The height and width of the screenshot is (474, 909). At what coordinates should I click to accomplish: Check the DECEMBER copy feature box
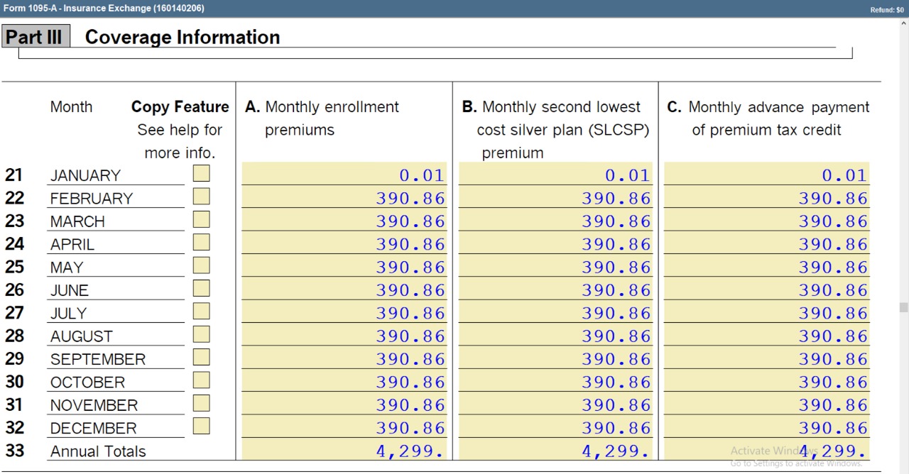pos(202,426)
